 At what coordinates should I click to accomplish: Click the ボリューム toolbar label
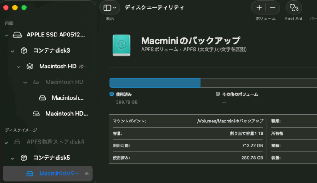click(265, 19)
